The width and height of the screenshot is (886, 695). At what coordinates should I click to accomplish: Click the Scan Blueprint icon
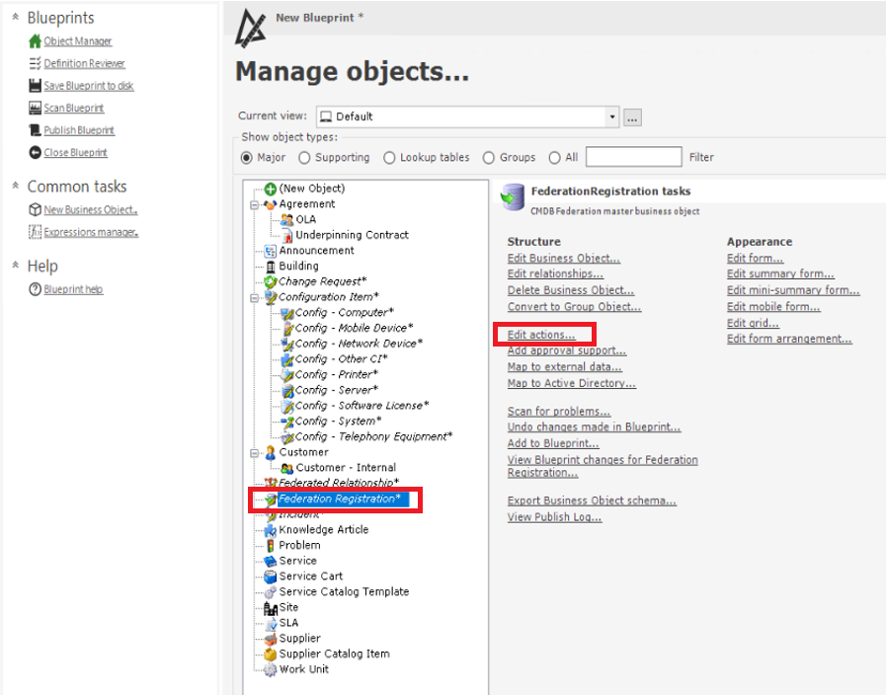click(35, 109)
